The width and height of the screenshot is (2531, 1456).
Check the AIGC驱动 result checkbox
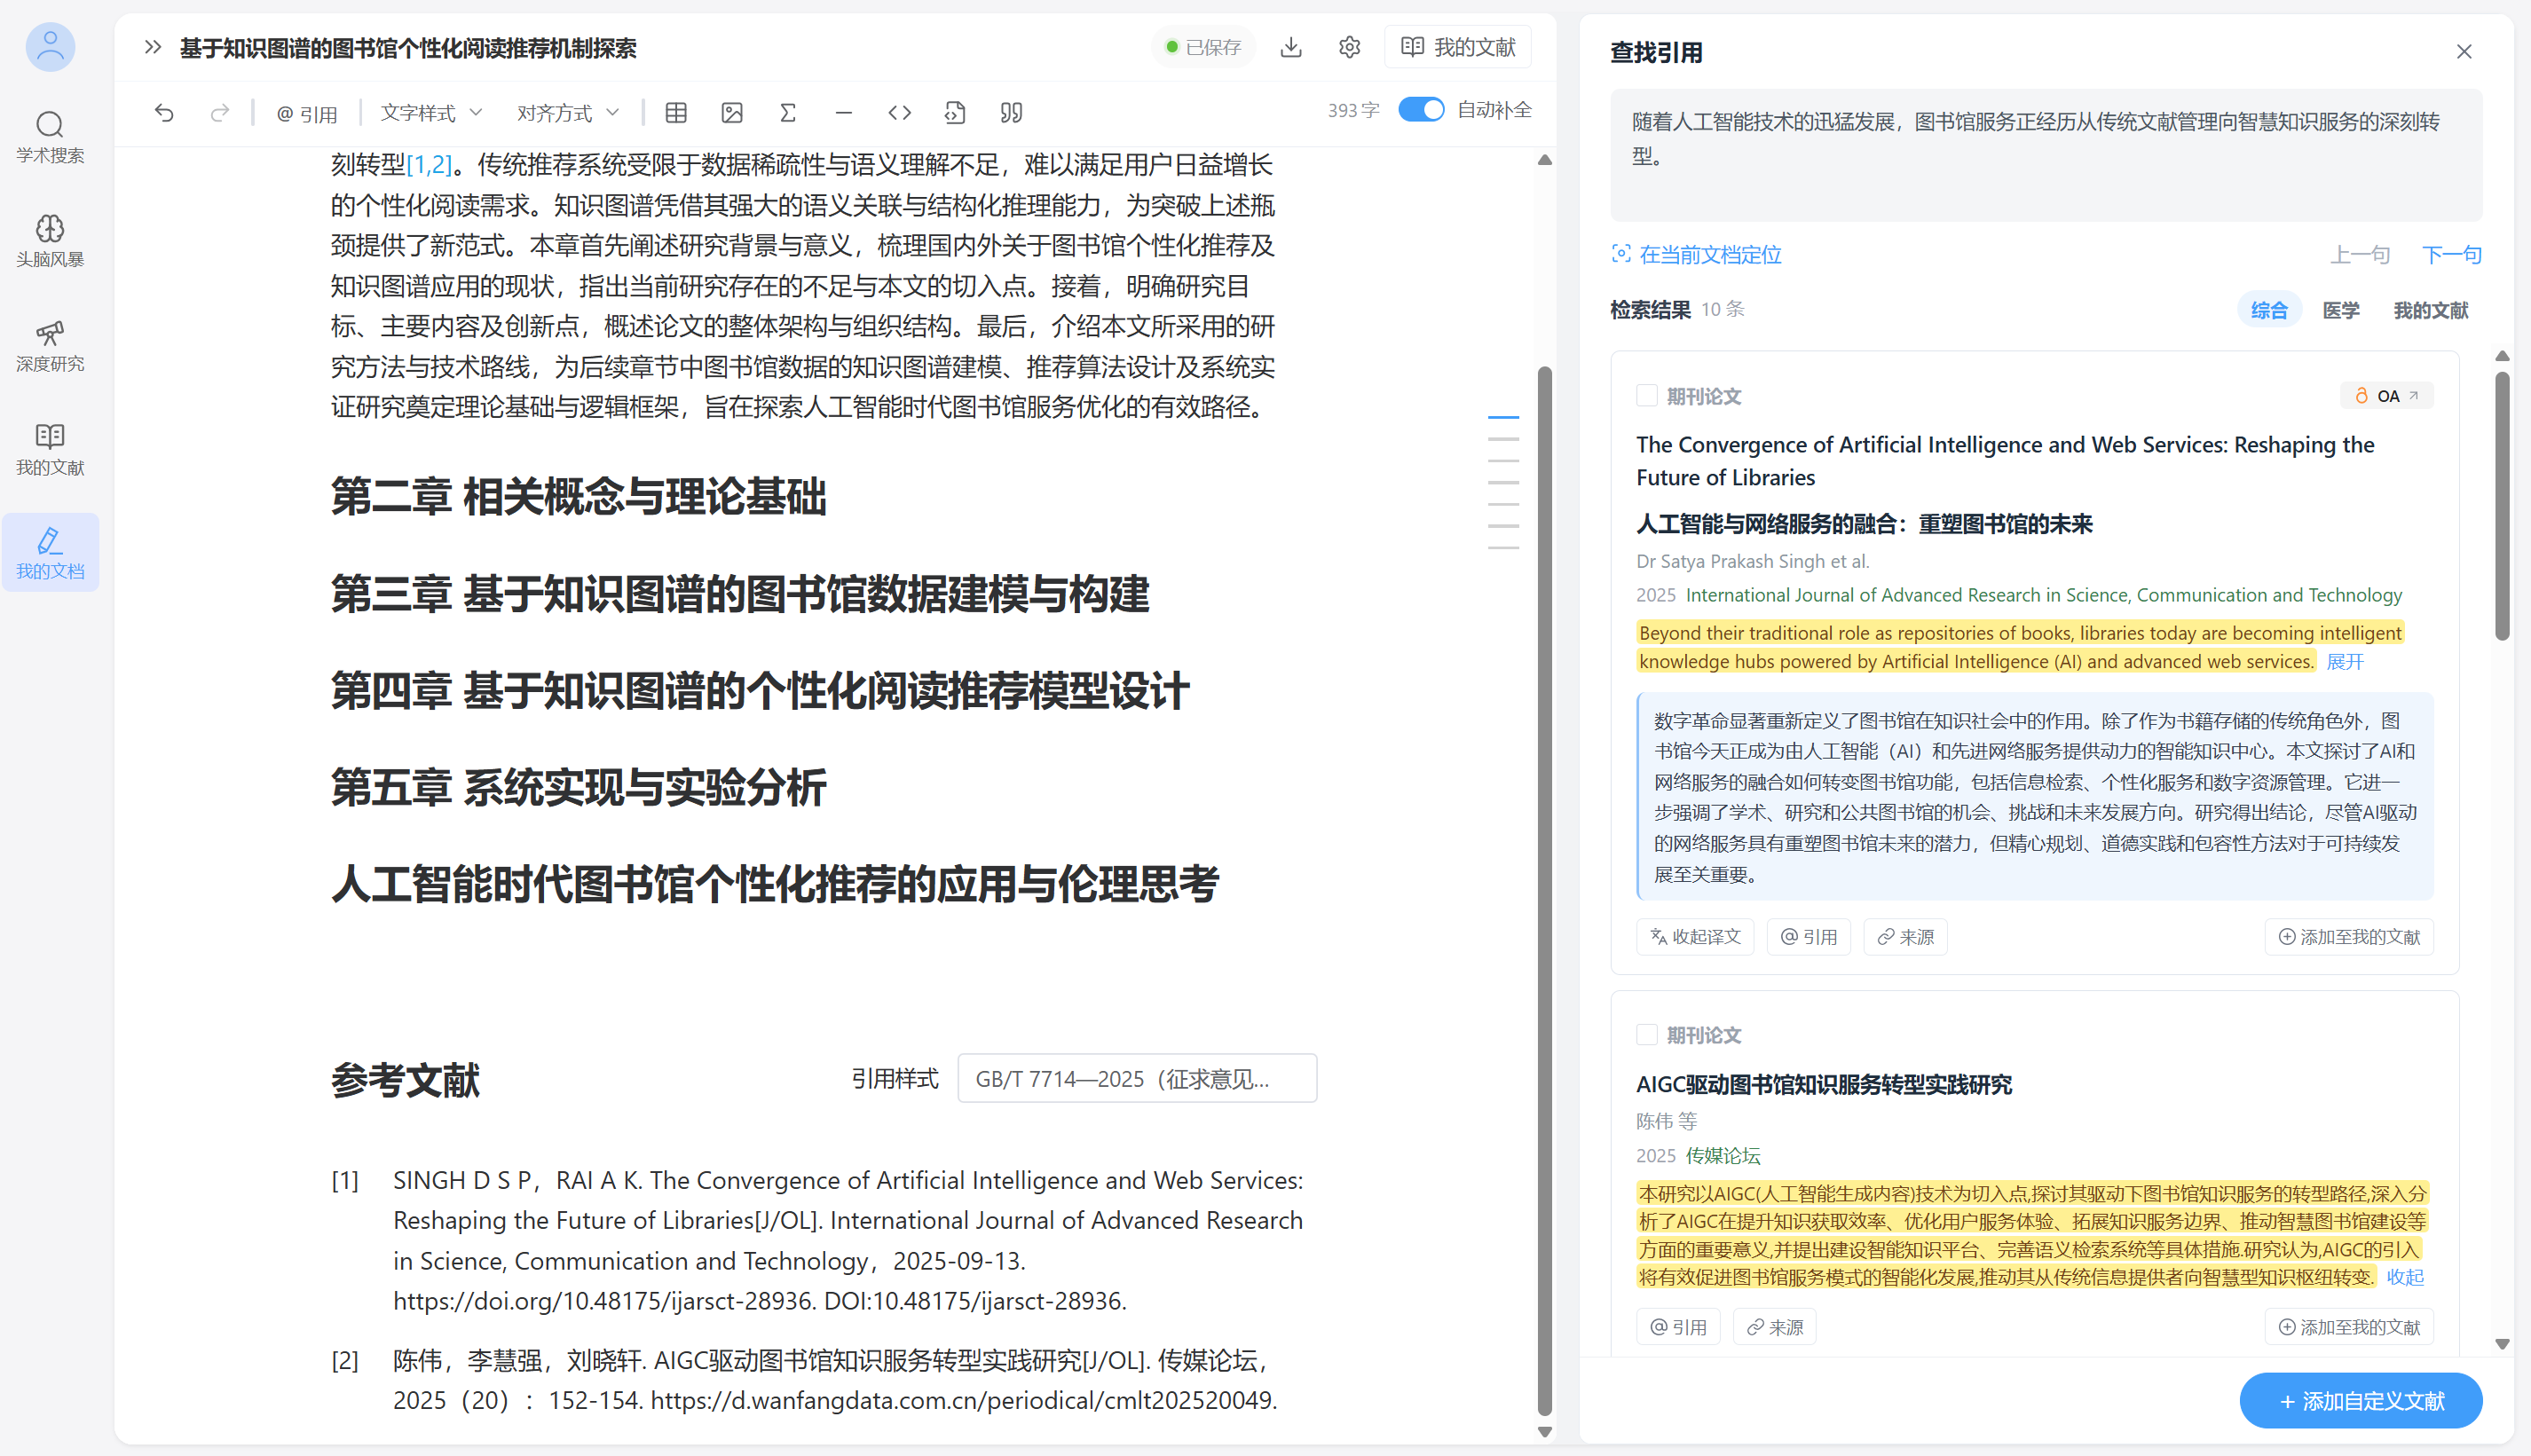pyautogui.click(x=1646, y=1035)
